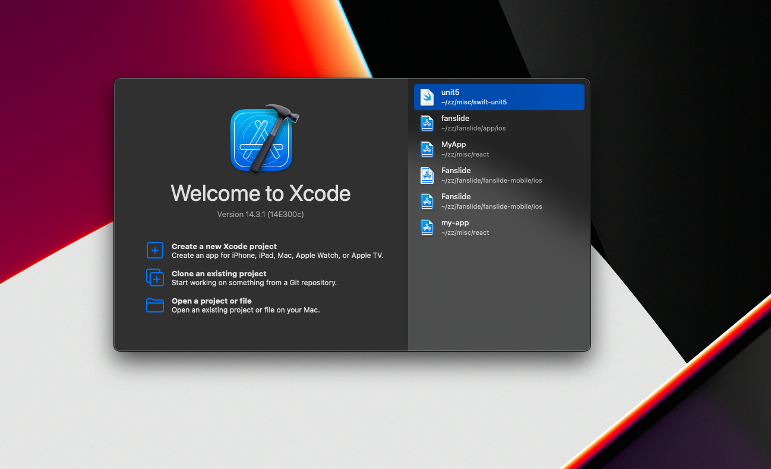Click the white workspace icon beside Fanslide
The height and width of the screenshot is (469, 771).
pyautogui.click(x=427, y=176)
